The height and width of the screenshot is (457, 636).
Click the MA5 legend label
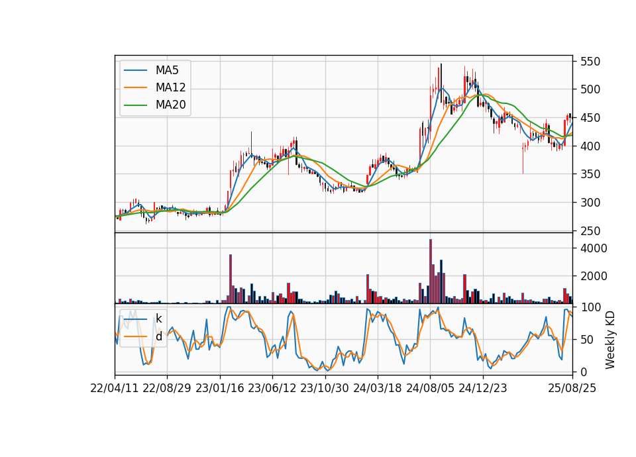167,70
